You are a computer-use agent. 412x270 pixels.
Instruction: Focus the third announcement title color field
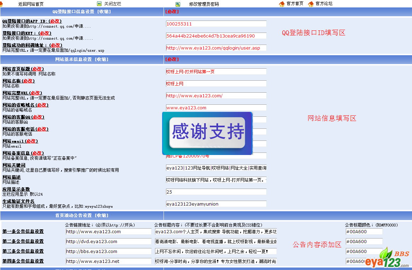coord(364,251)
